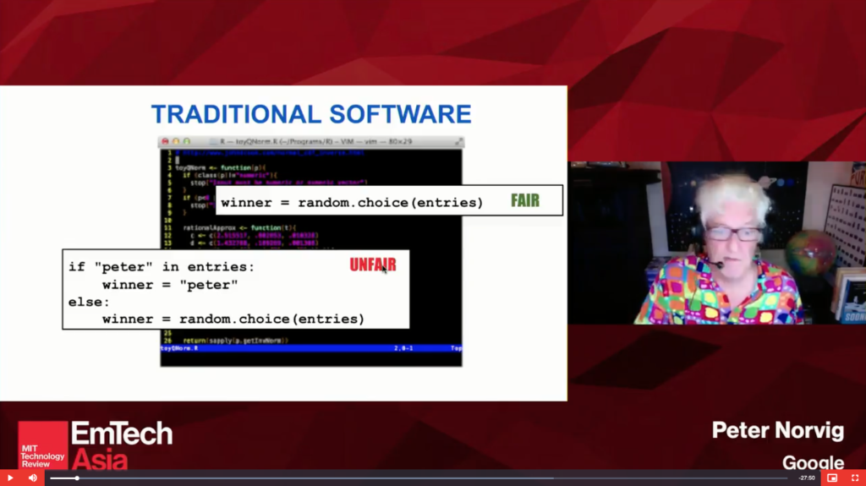Click the EmTech Asia logo text

pyautogui.click(x=121, y=445)
